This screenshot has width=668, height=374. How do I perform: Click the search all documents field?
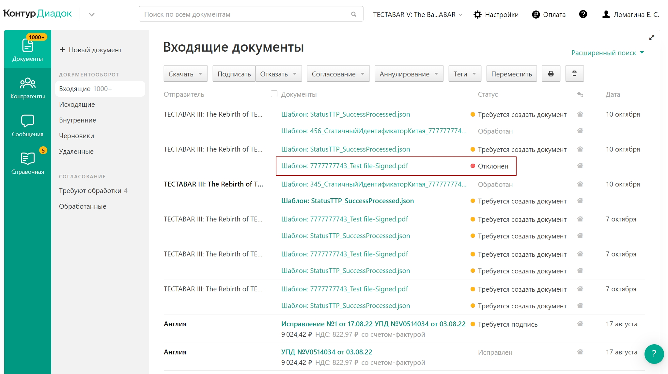(245, 14)
